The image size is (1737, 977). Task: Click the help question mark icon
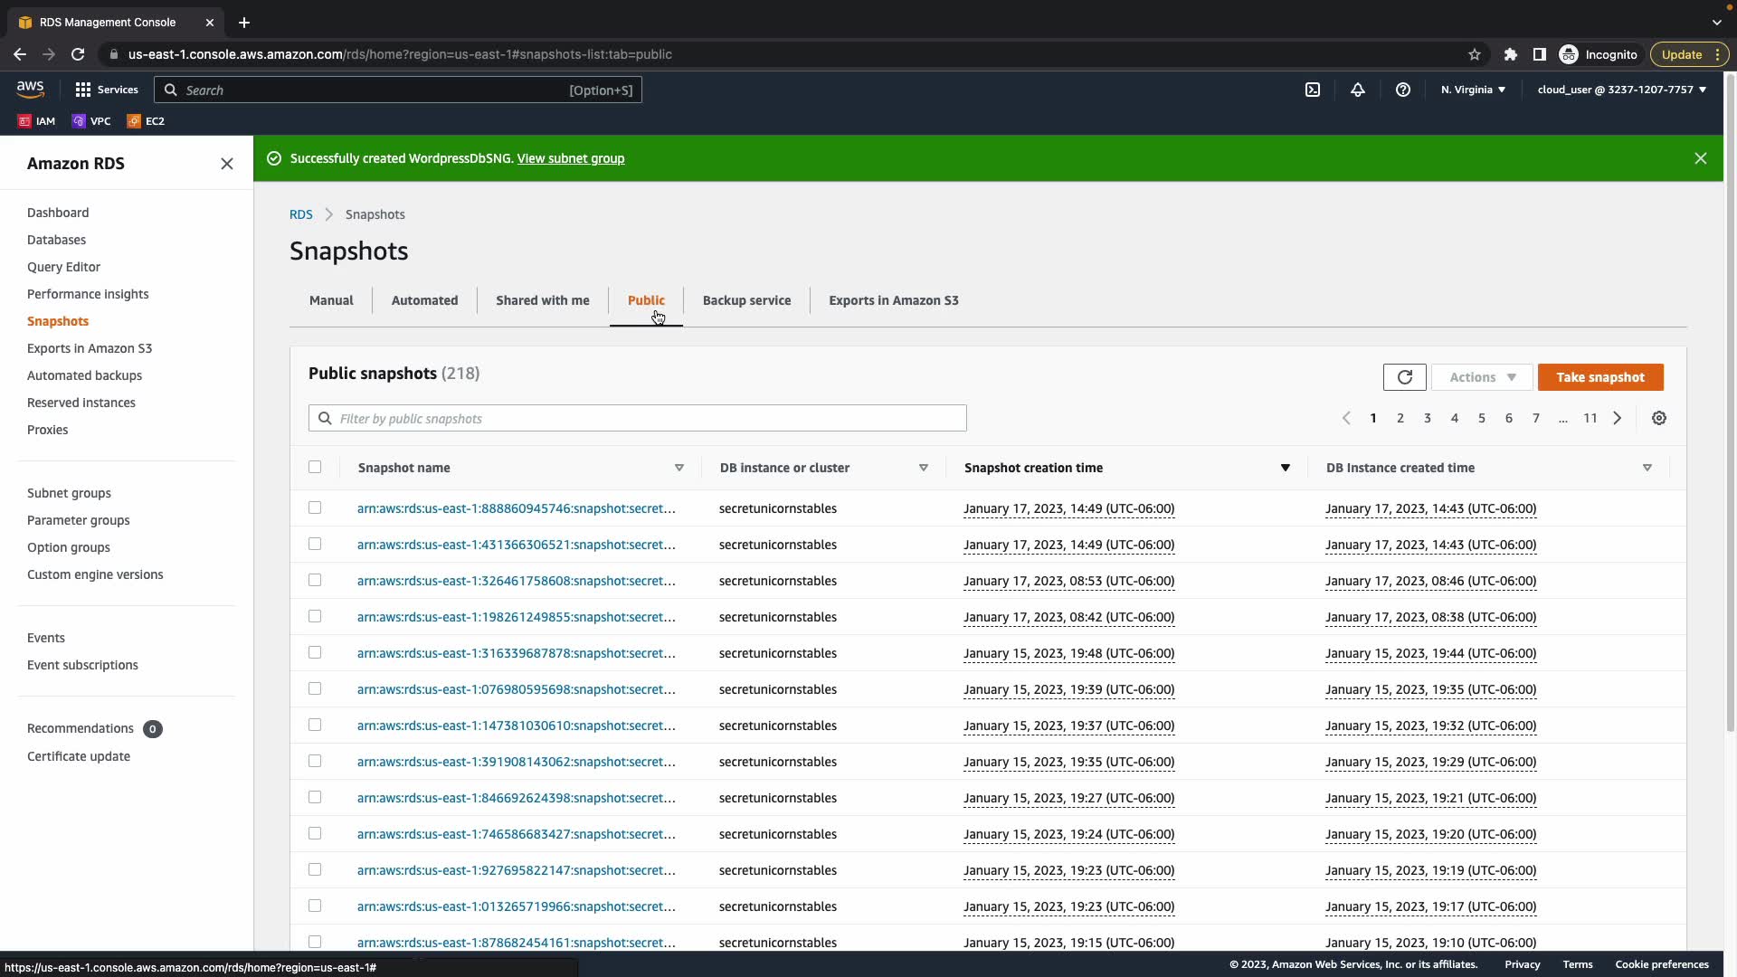coord(1403,90)
